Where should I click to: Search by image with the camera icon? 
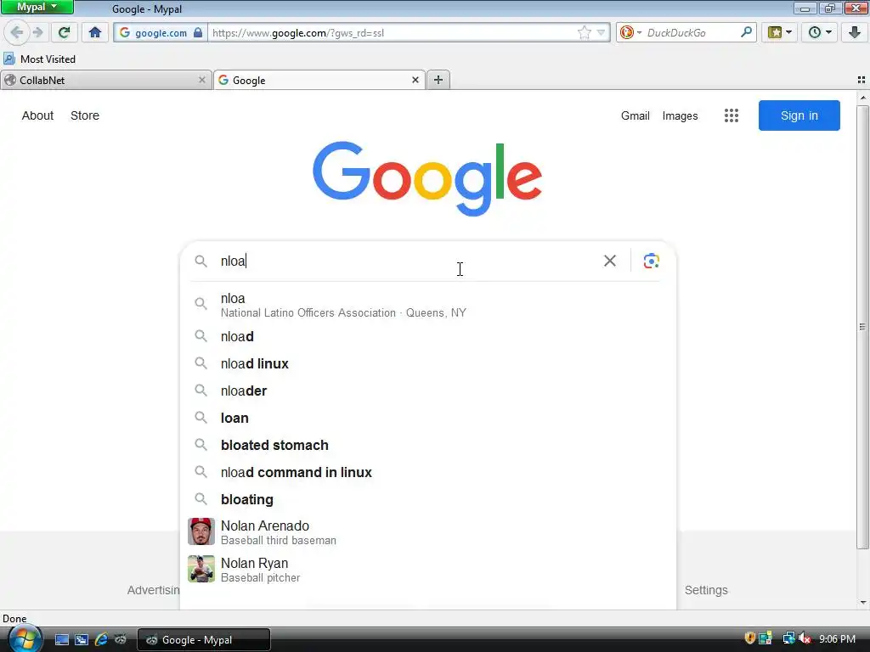tap(652, 261)
